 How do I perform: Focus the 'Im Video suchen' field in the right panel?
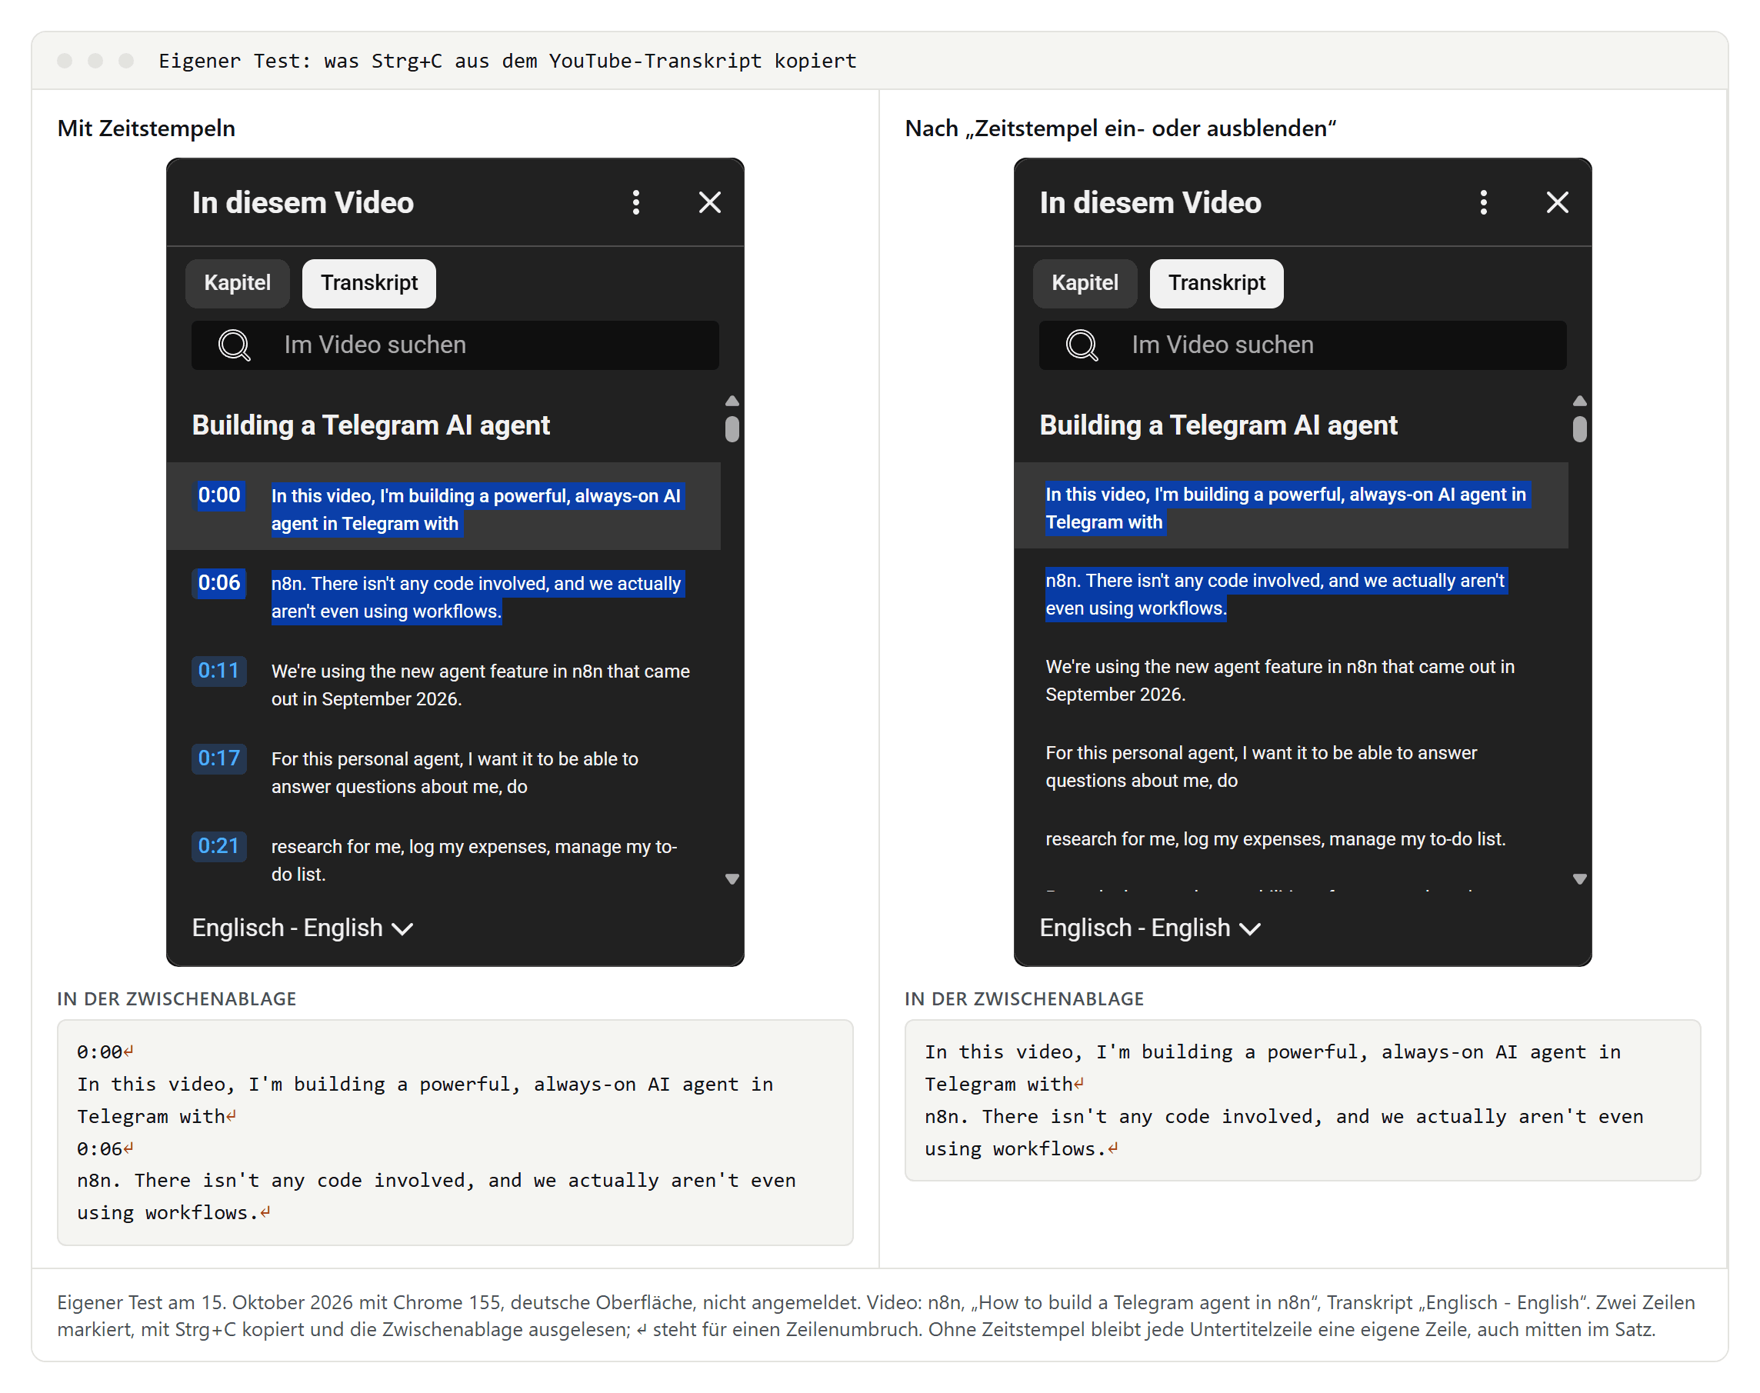(x=1302, y=345)
